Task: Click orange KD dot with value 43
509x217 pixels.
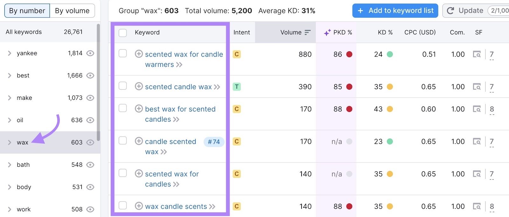Action: [x=390, y=109]
